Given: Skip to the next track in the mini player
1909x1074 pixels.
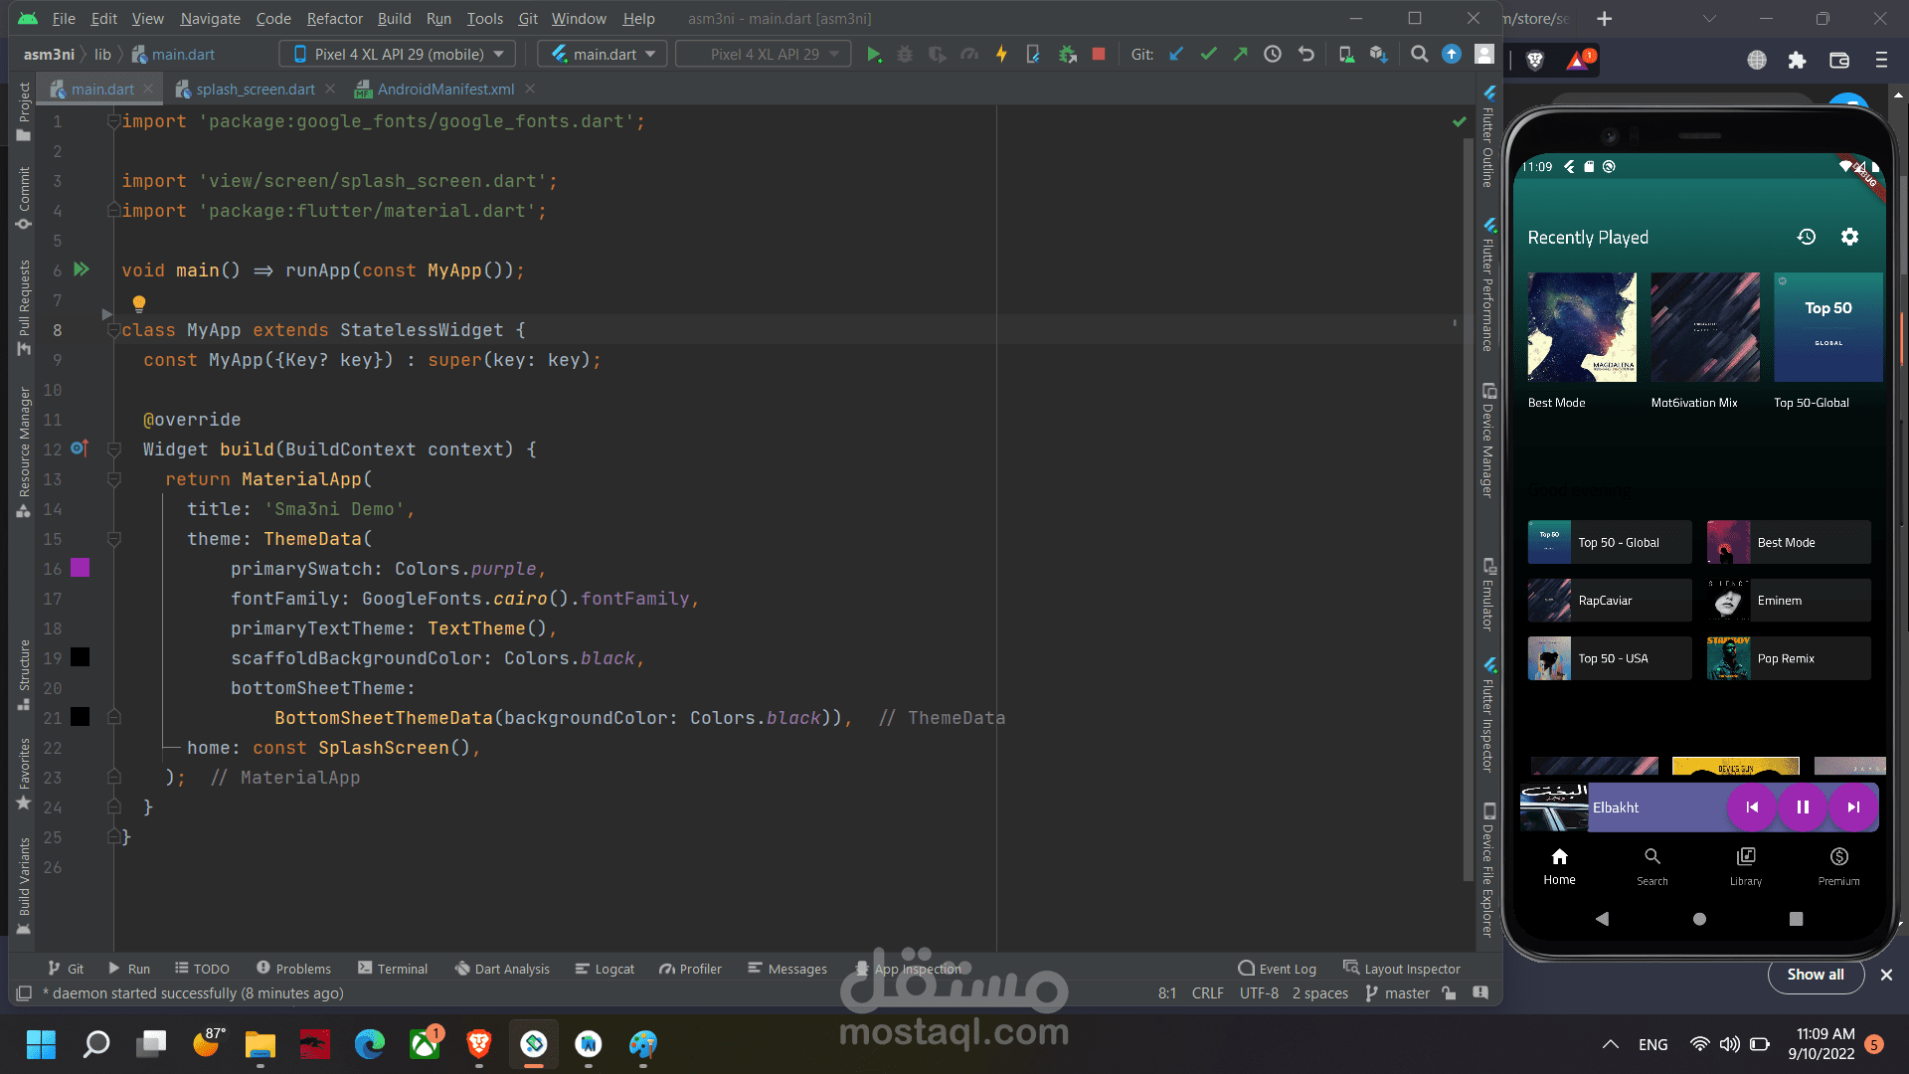Looking at the screenshot, I should click(x=1853, y=807).
